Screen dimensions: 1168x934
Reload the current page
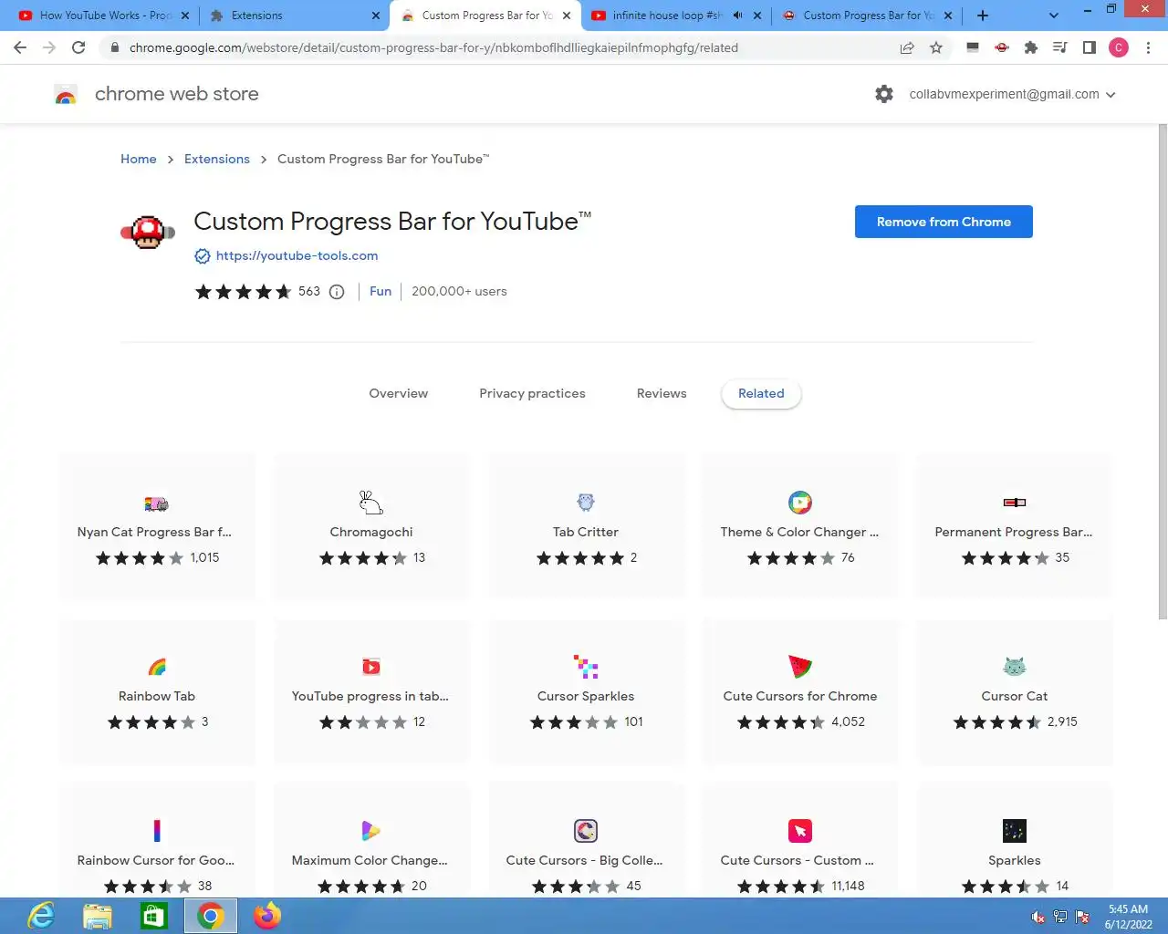[78, 47]
